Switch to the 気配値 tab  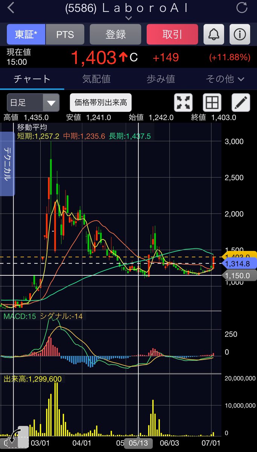coord(96,79)
